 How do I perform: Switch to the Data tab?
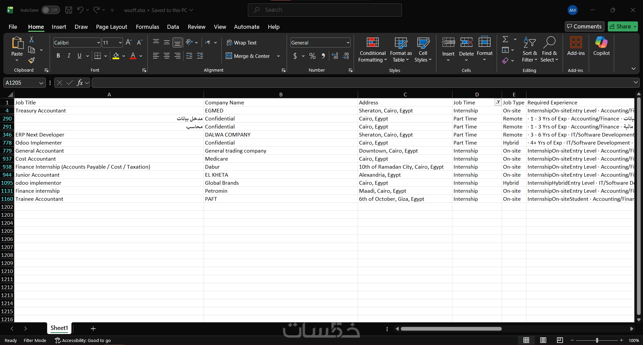pos(173,27)
